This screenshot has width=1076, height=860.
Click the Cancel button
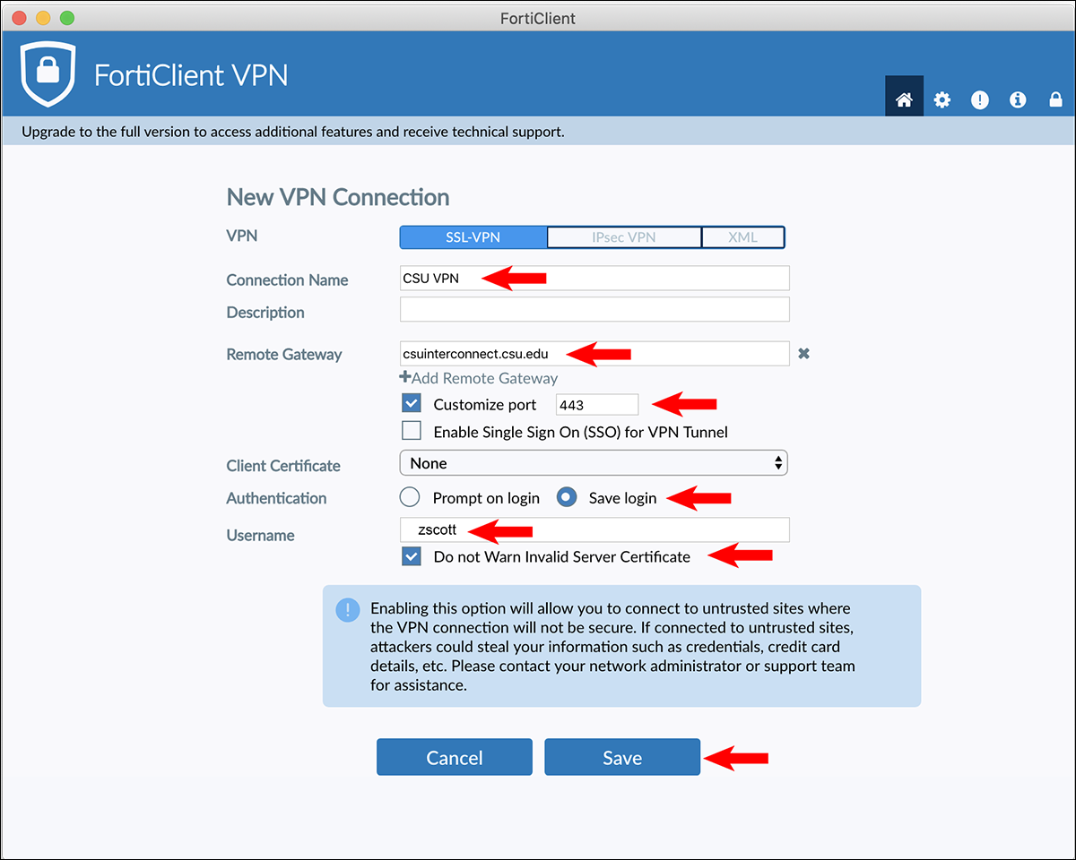click(455, 758)
